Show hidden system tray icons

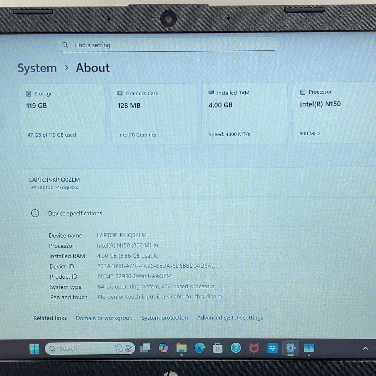pyautogui.click(x=365, y=348)
